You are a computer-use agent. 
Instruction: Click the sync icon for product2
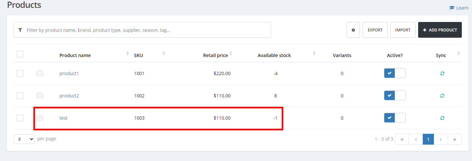click(x=442, y=96)
